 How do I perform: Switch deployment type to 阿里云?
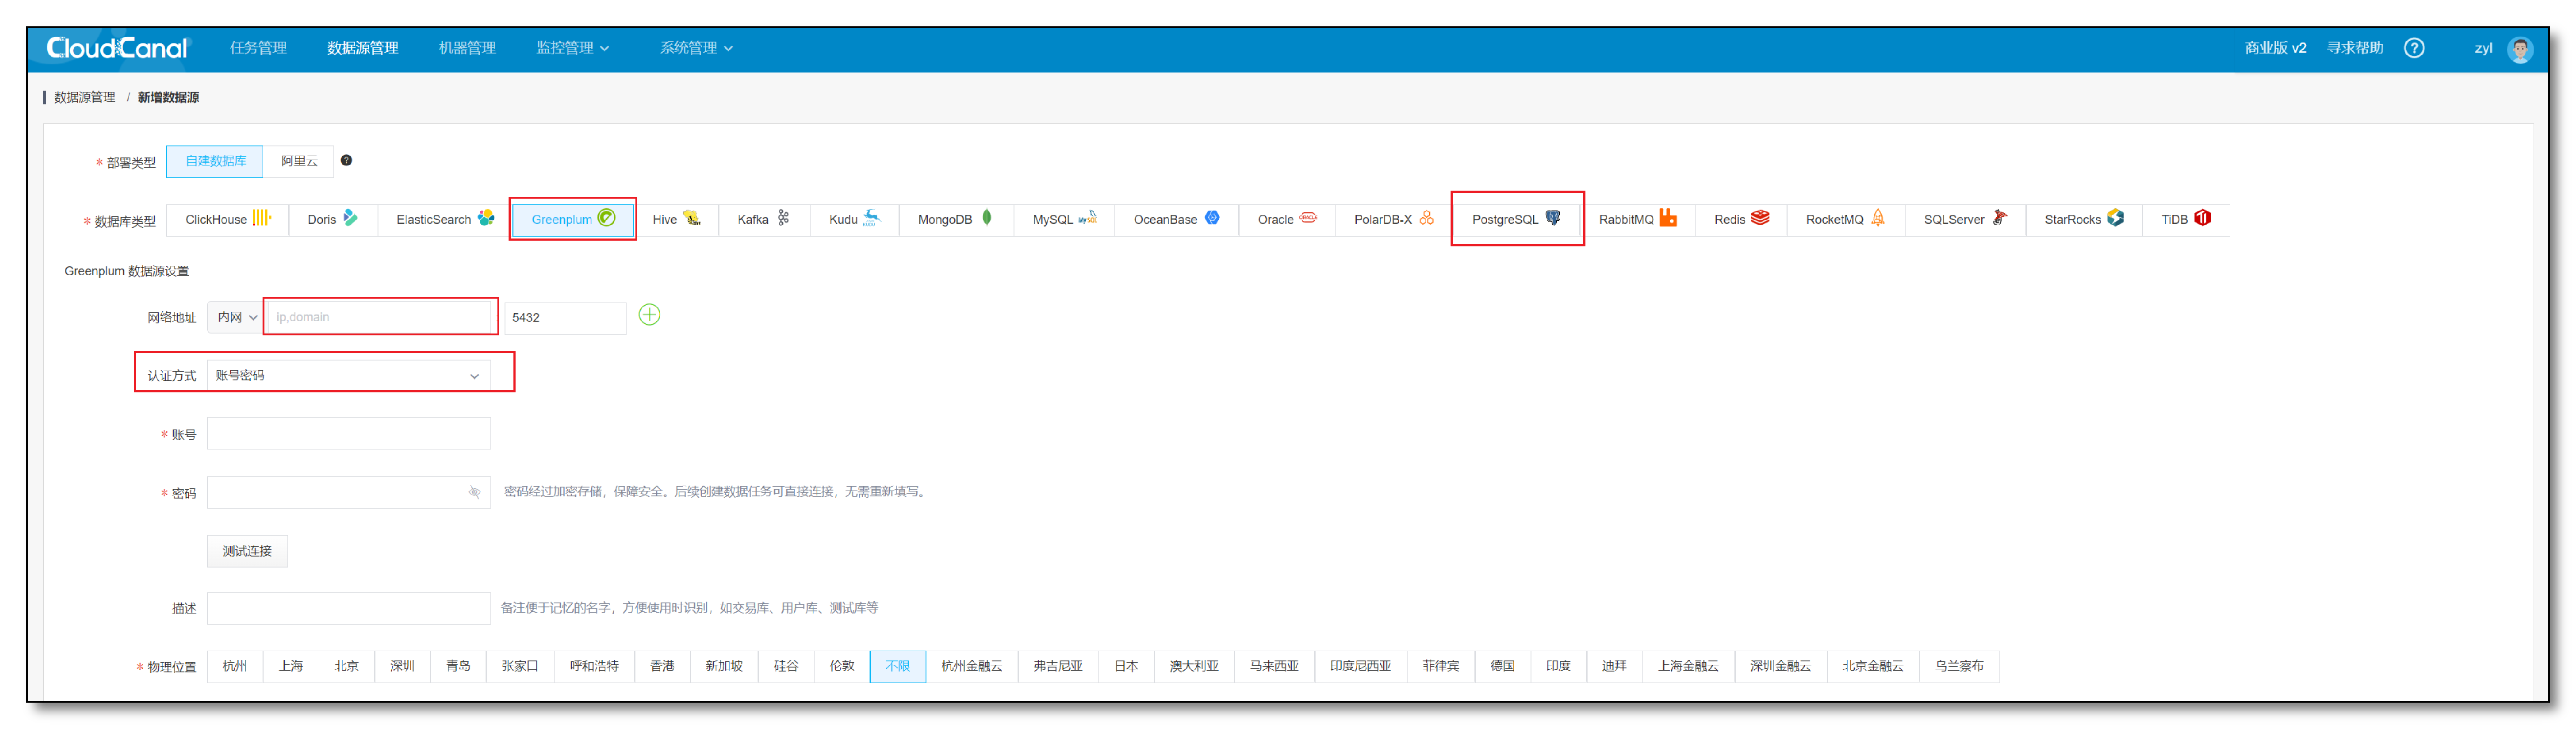298,161
